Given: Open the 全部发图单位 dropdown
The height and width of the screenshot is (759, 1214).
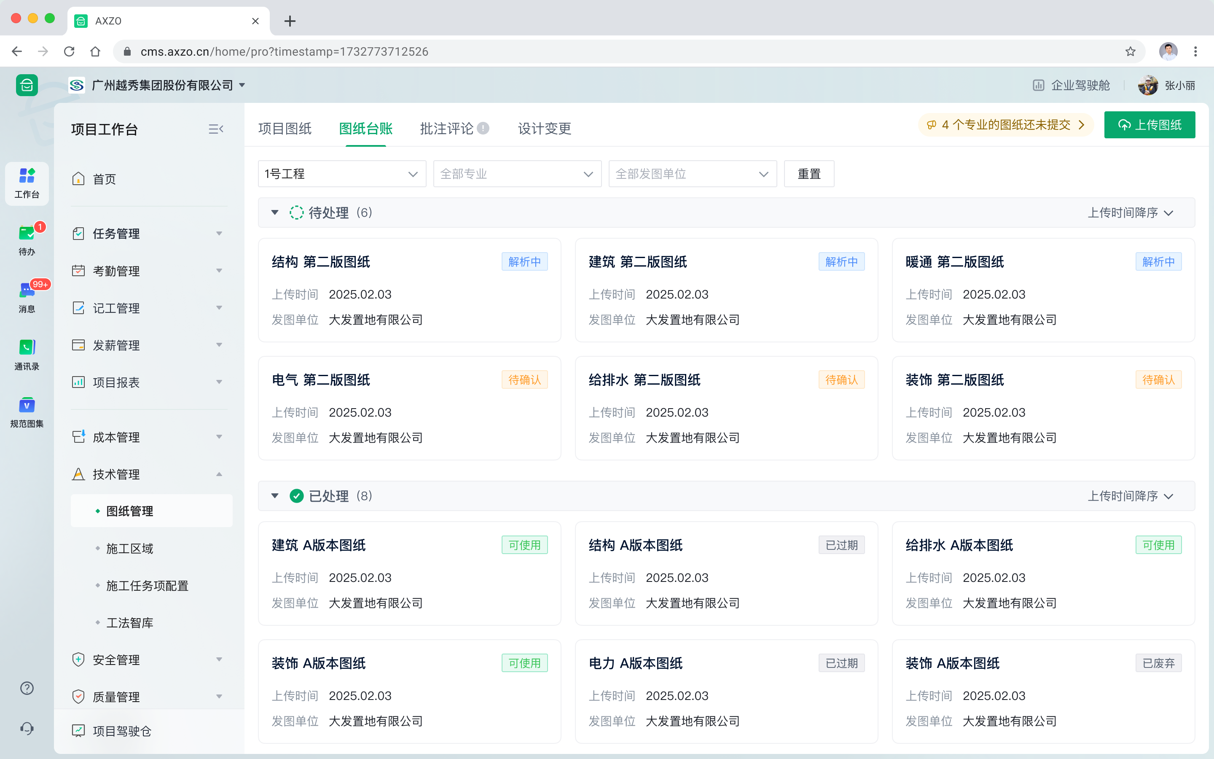Looking at the screenshot, I should [x=692, y=174].
